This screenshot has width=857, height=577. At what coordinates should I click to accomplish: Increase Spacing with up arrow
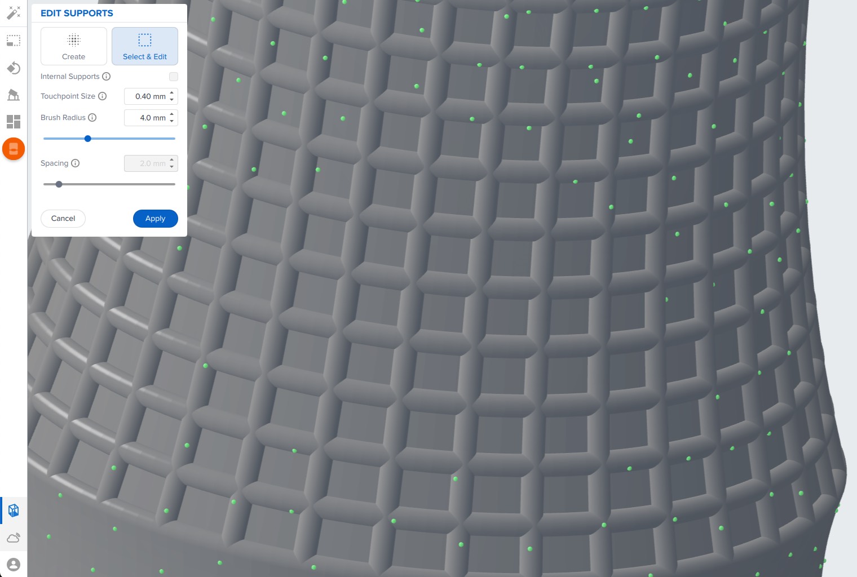click(x=172, y=159)
